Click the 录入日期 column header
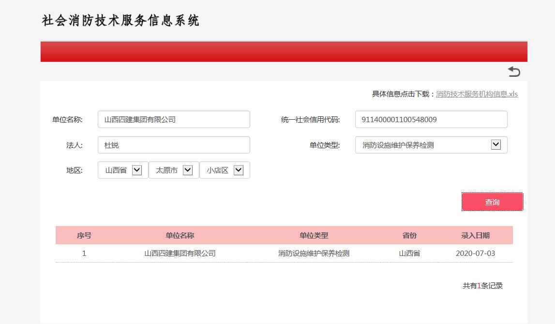This screenshot has height=324, width=555. (475, 235)
